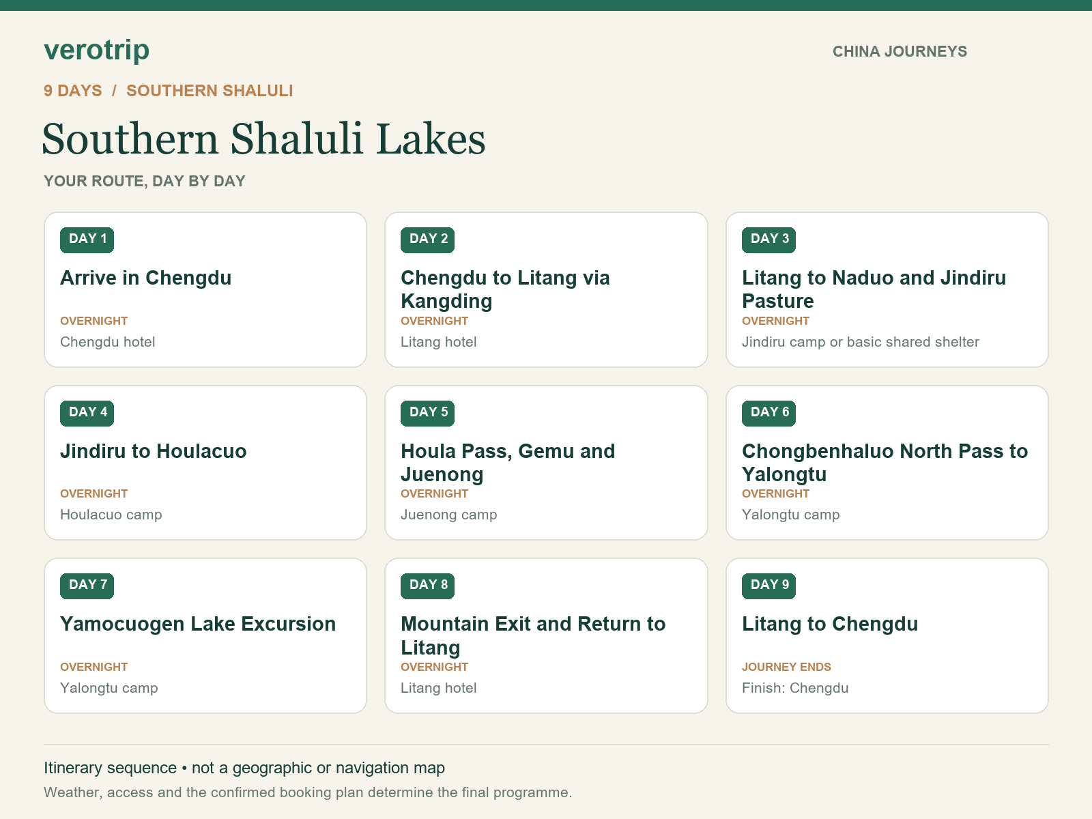Select the DAY 9 badge
The height and width of the screenshot is (819, 1092).
[x=769, y=586]
